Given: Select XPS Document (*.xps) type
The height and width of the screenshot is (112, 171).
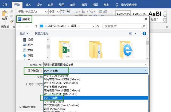Looking at the screenshot, I should tap(96, 101).
